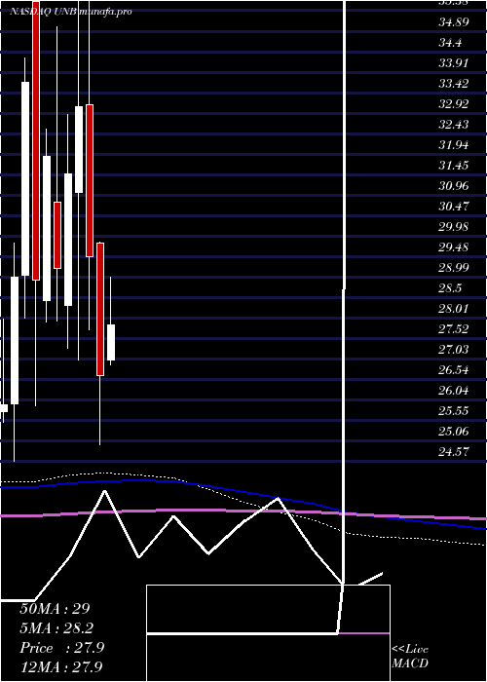
Task: Click the 31.94 price axis label
Action: (x=454, y=145)
